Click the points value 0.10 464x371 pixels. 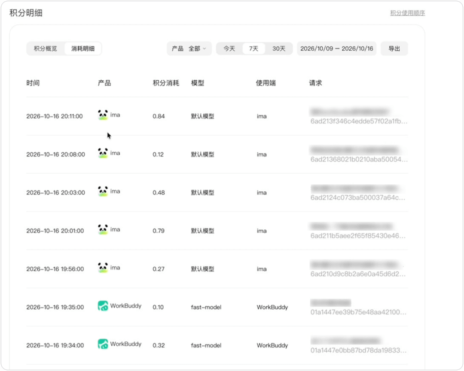(158, 307)
